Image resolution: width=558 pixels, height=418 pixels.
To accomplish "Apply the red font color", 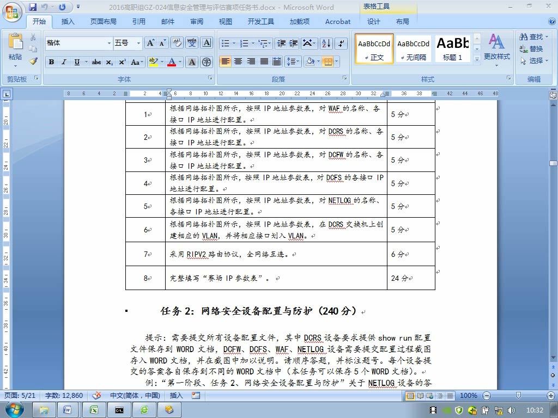I will pos(172,62).
